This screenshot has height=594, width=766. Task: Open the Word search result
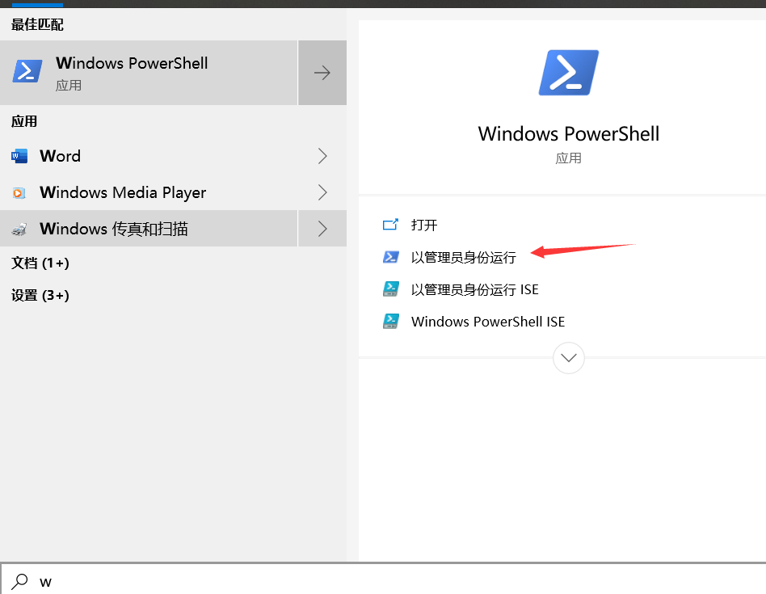[x=149, y=156]
